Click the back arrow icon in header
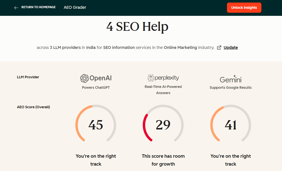The image size is (282, 171). tap(16, 8)
